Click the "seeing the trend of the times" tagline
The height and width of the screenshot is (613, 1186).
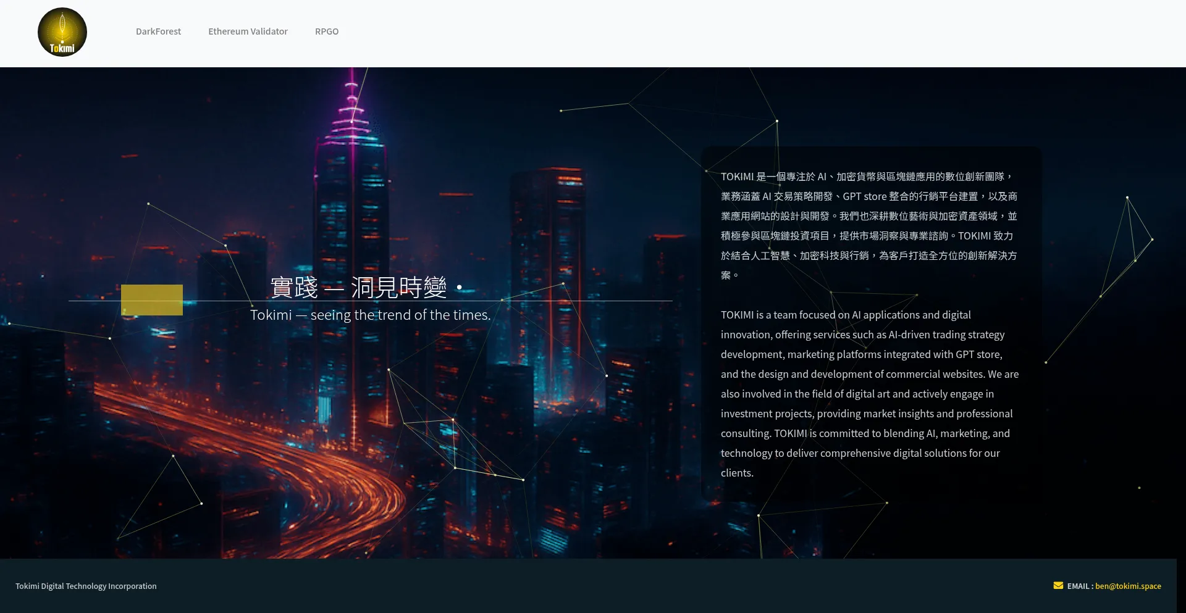(x=371, y=315)
